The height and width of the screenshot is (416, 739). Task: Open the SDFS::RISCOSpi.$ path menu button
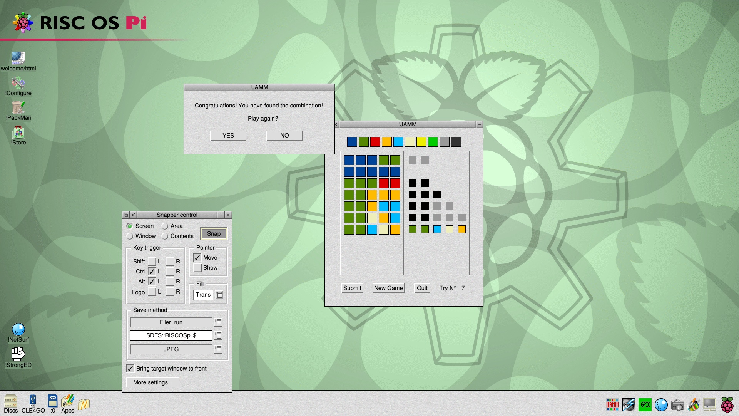coord(219,335)
